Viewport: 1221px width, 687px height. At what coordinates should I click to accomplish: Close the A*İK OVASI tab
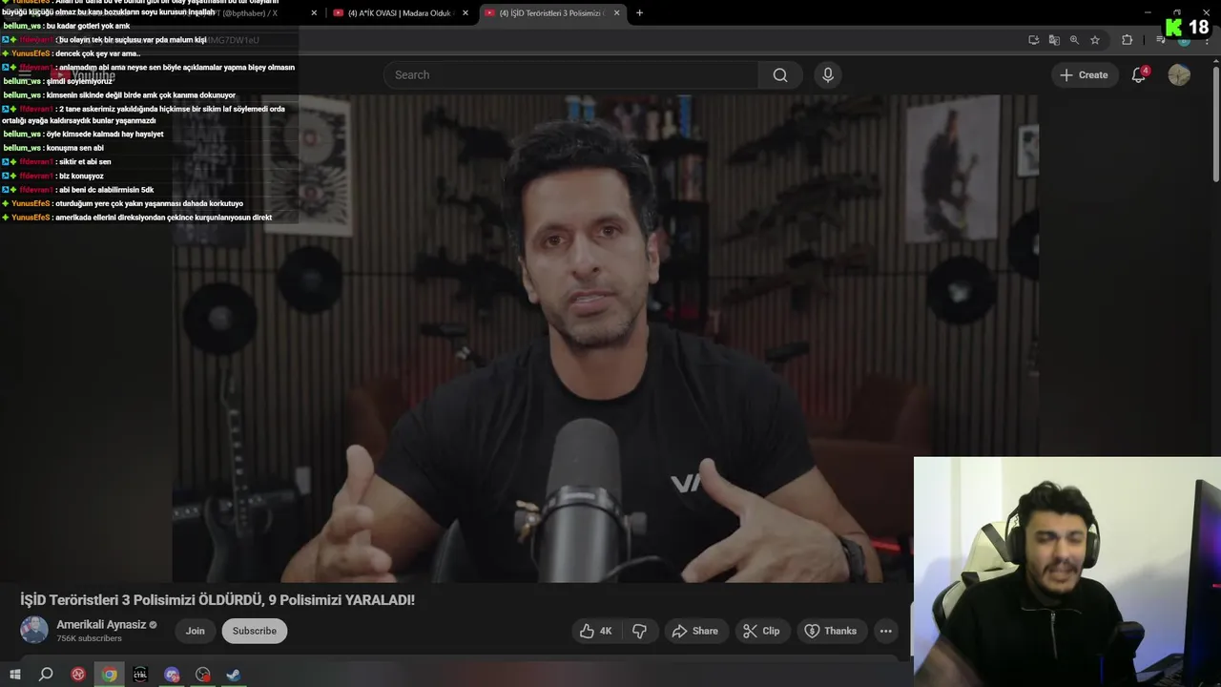click(466, 13)
